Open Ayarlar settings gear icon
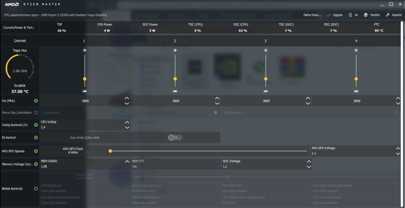Viewport: 405px width, 208px height. point(387,15)
